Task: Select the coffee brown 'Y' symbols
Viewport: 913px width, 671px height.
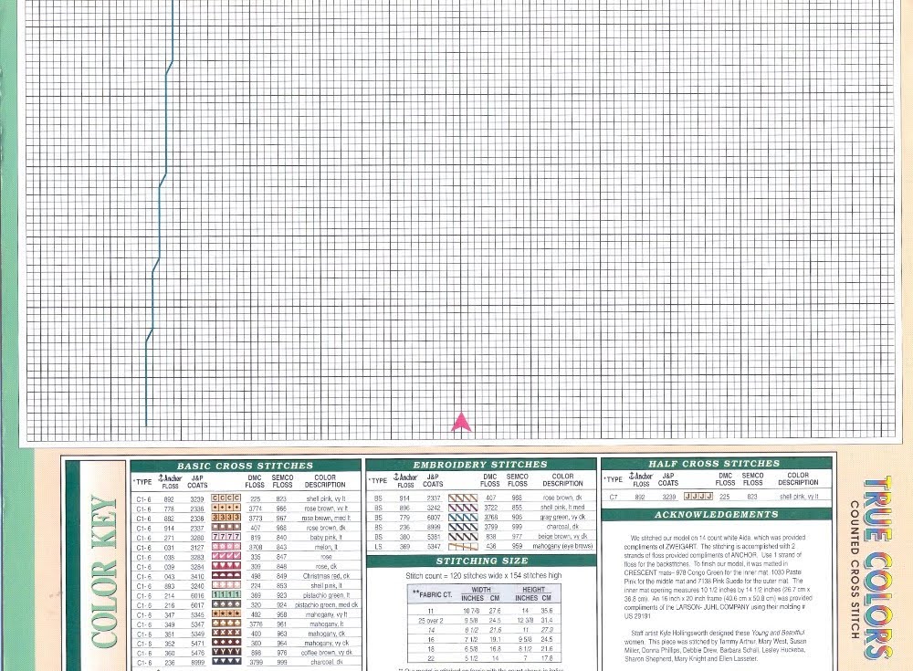Action: point(226,651)
